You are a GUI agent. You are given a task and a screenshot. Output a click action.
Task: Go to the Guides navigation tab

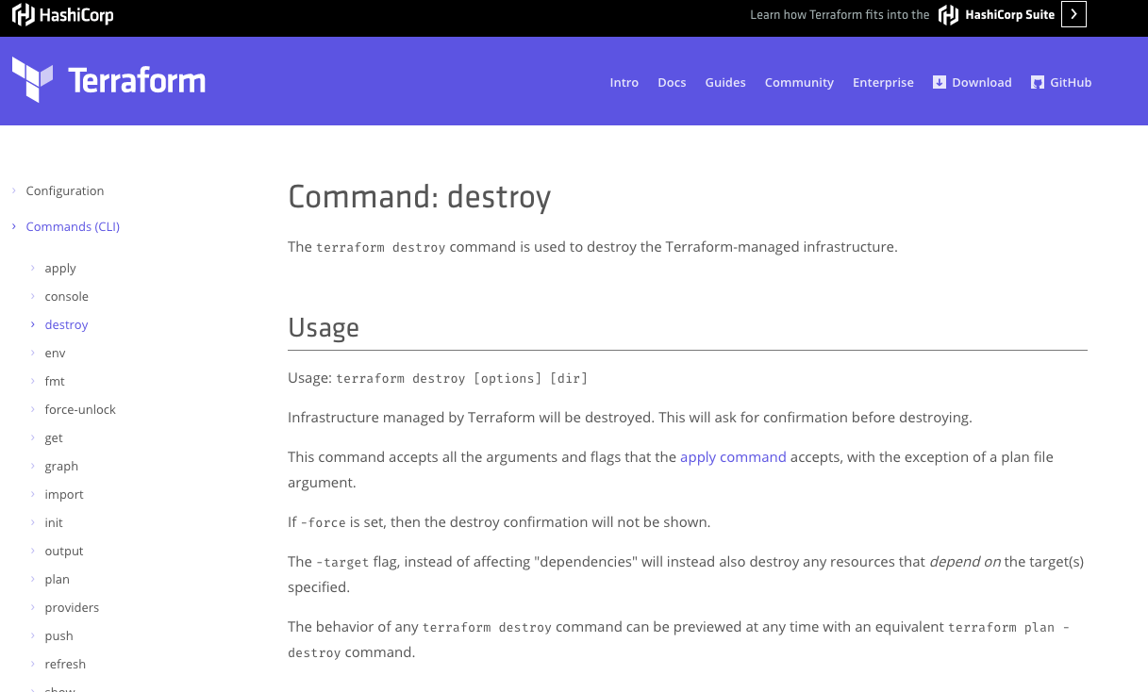[724, 82]
